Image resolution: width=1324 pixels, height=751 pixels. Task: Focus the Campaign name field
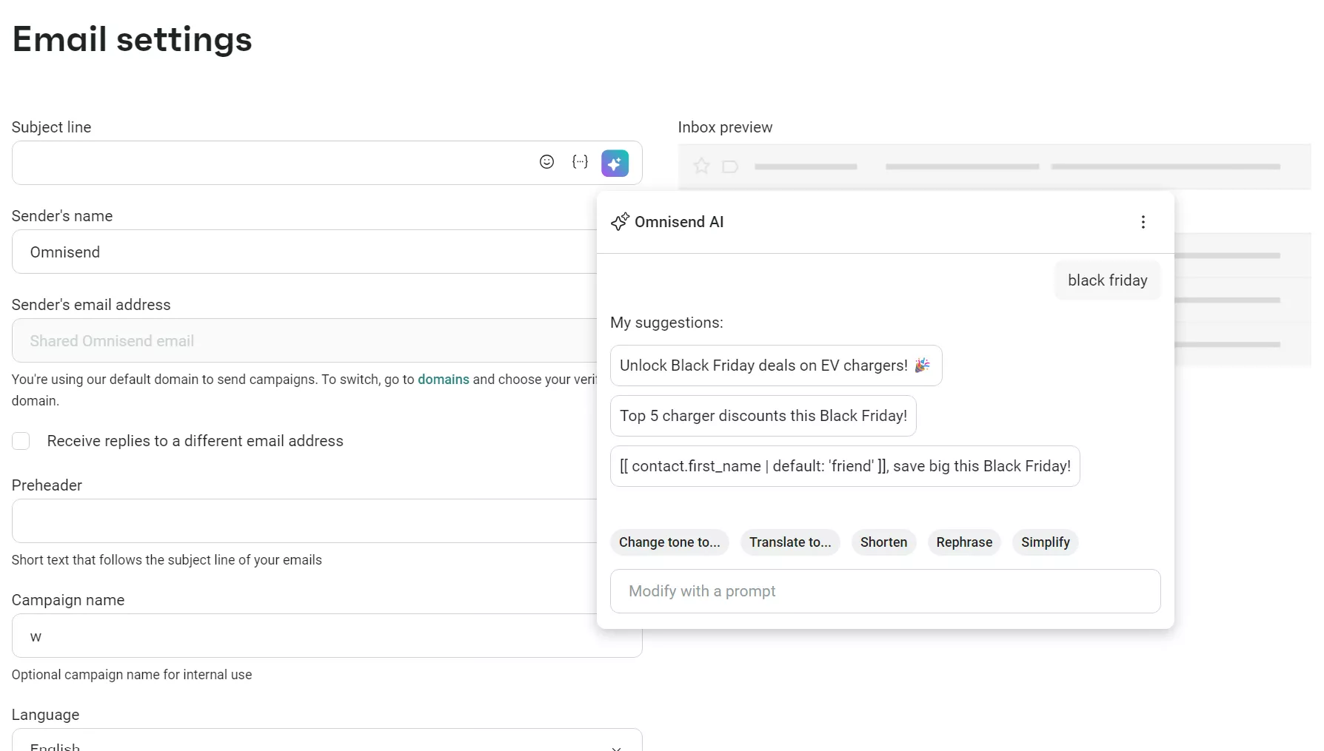pos(327,636)
